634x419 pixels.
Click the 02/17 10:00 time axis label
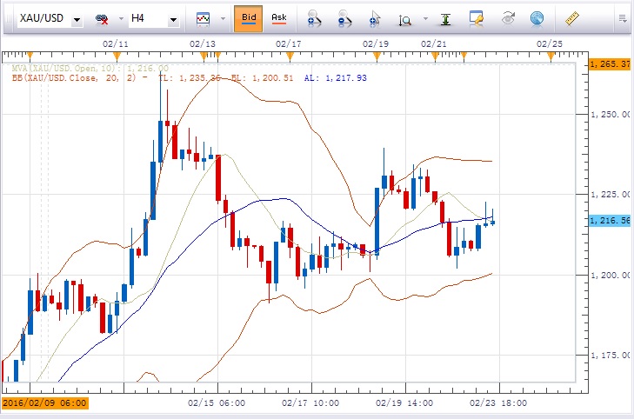pyautogui.click(x=310, y=403)
